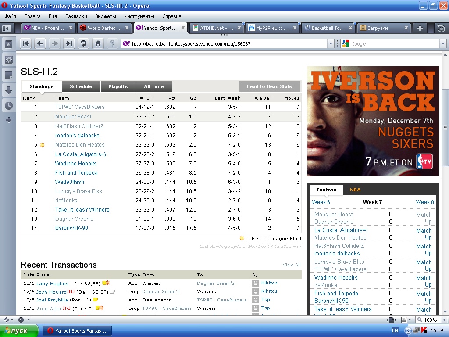Click Nikitos avatar icon in Larry Hughes row
Viewport: 449px width, 337px height.
click(x=256, y=283)
